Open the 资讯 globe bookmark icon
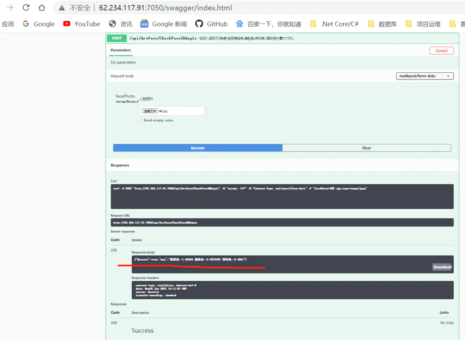Image resolution: width=465 pixels, height=340 pixels. 112,24
